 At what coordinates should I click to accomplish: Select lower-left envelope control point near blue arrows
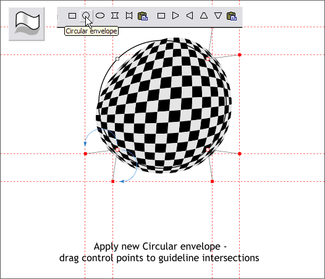117,150
